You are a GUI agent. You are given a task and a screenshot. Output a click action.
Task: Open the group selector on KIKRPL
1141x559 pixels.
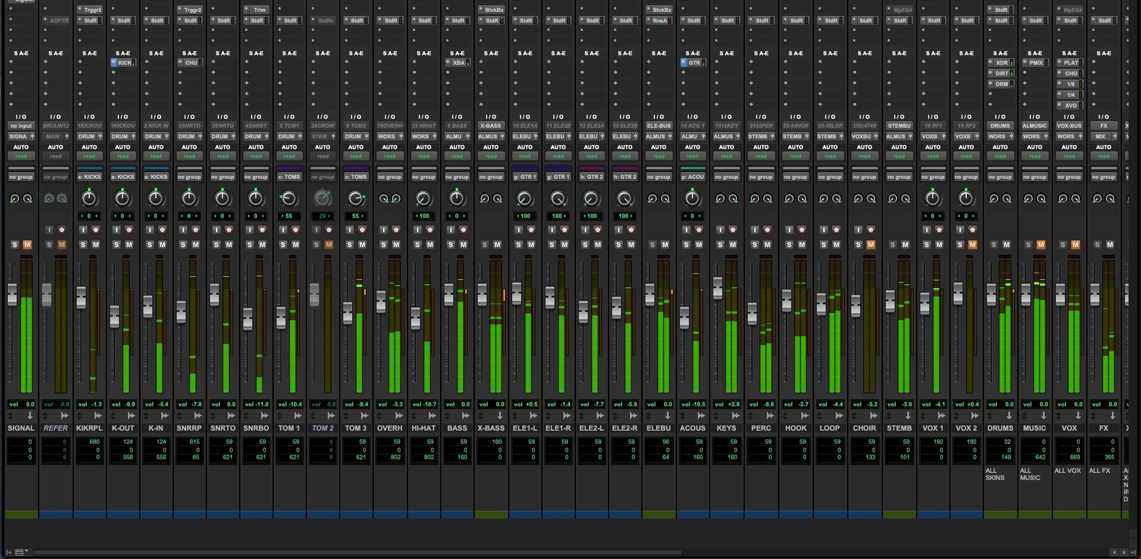(89, 177)
